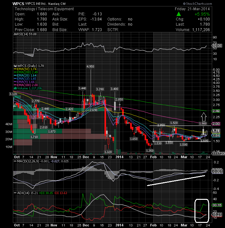The width and height of the screenshot is (225, 228).
Task: Click the WPCS ticker symbol in title
Action: click(18, 4)
